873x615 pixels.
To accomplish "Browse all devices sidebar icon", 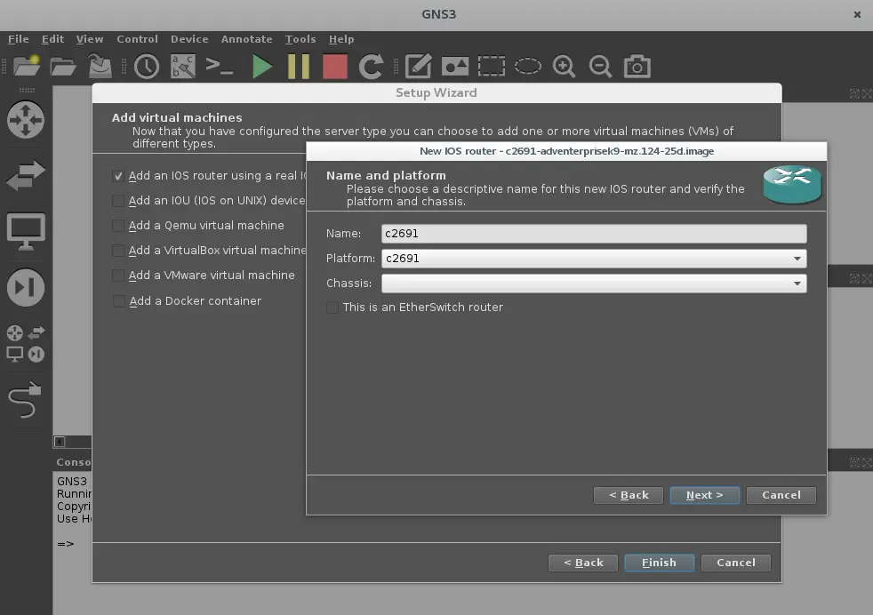I will tap(26, 343).
